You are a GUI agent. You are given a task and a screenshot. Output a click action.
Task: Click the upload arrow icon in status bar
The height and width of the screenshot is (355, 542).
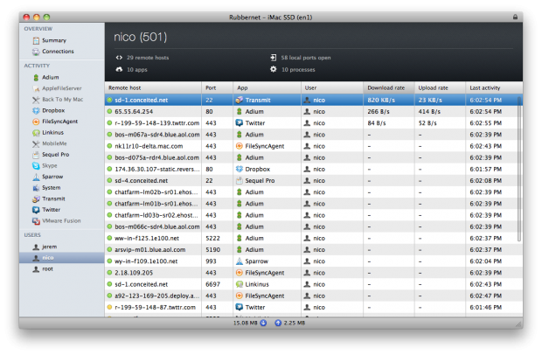(x=278, y=323)
